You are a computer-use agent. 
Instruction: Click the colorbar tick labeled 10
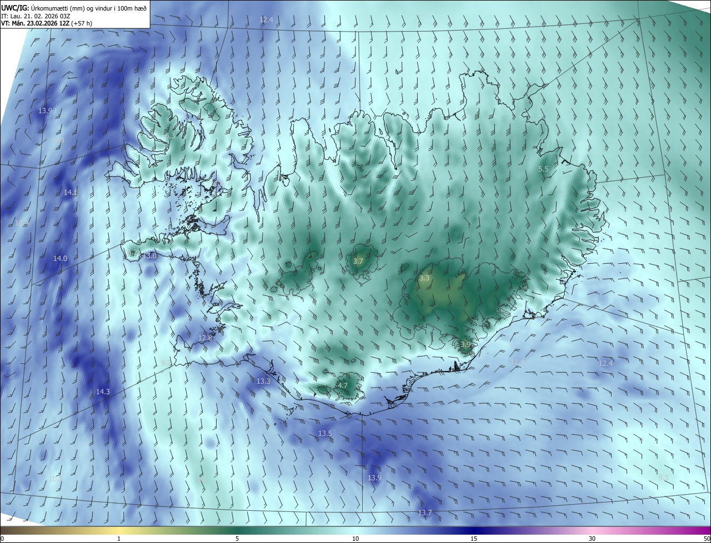[x=355, y=539]
